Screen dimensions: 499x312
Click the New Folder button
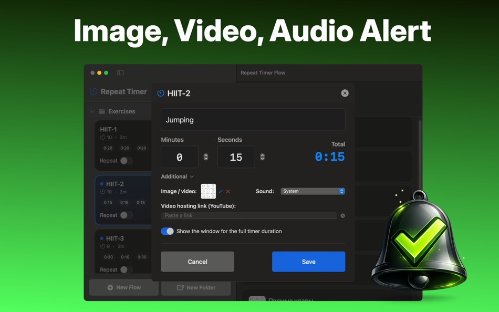tap(196, 287)
